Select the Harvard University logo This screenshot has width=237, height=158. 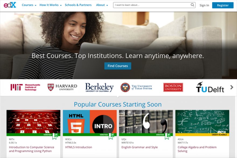click(62, 87)
